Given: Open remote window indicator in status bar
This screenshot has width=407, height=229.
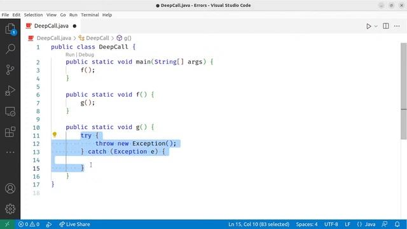Looking at the screenshot, I should click(7, 225).
